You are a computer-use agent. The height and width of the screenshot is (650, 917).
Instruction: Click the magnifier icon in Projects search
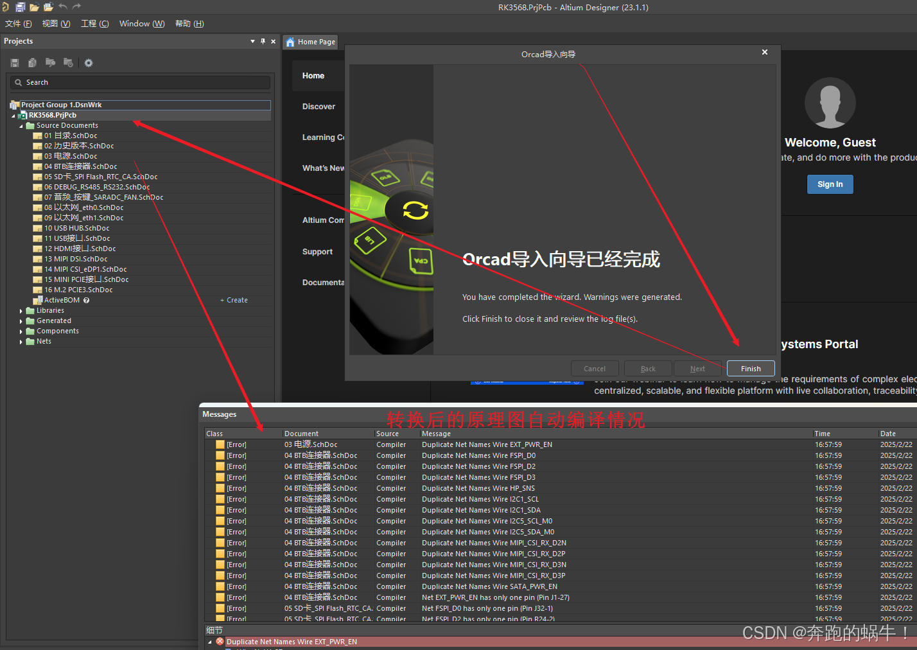click(x=19, y=82)
